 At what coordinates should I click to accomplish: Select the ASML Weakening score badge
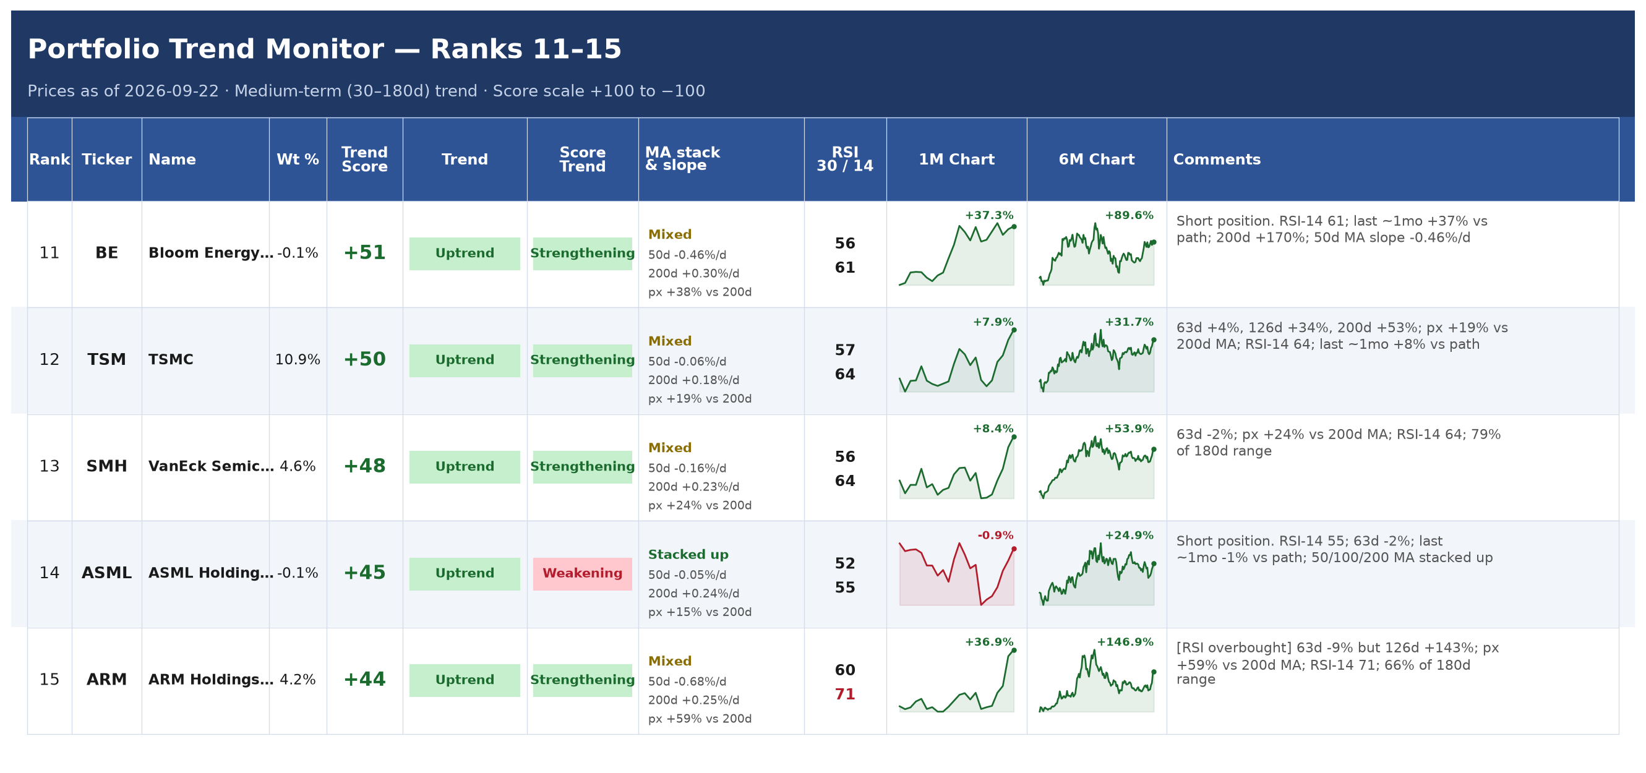[x=582, y=574]
